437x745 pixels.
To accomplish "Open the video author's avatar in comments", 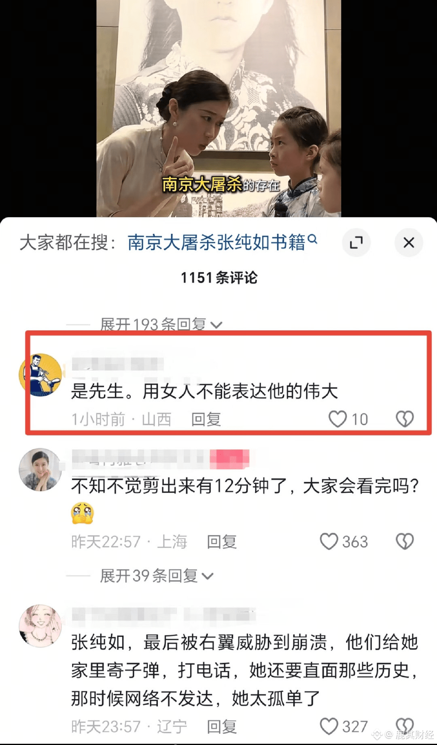I will [40, 470].
